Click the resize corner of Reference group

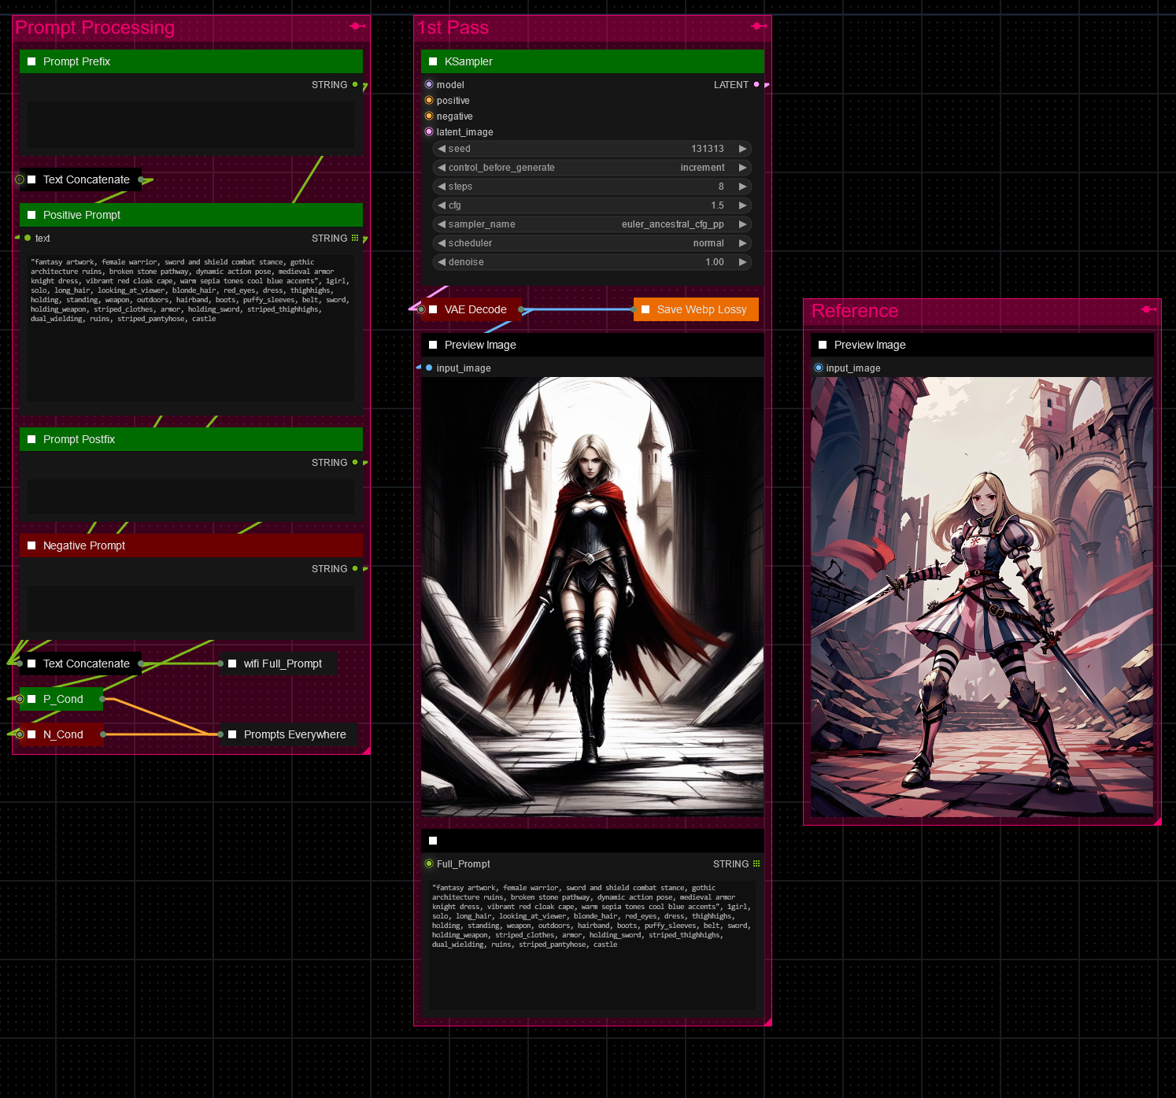pos(1156,821)
